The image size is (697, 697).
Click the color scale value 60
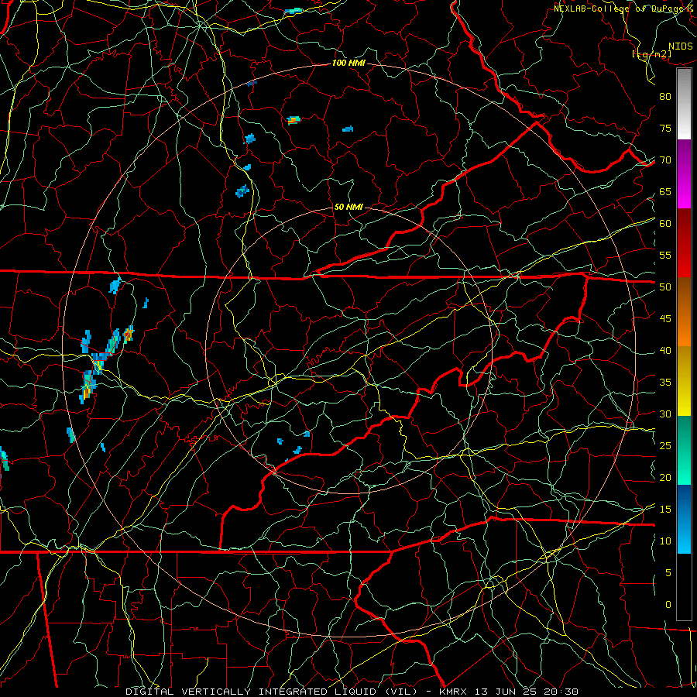665,224
